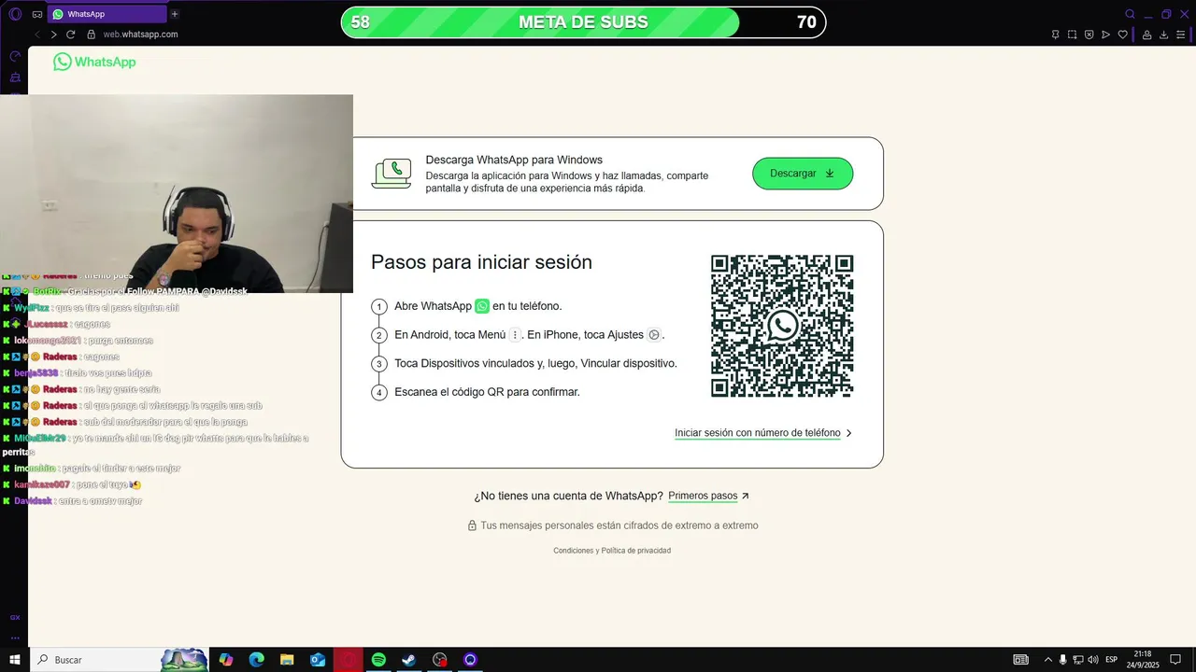Switch ESP keyboard language indicator
This screenshot has height=672, width=1196.
pos(1111,660)
